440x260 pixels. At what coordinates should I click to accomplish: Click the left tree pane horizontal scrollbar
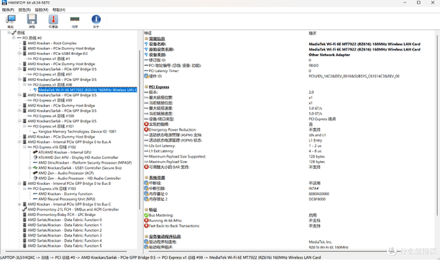[66, 251]
